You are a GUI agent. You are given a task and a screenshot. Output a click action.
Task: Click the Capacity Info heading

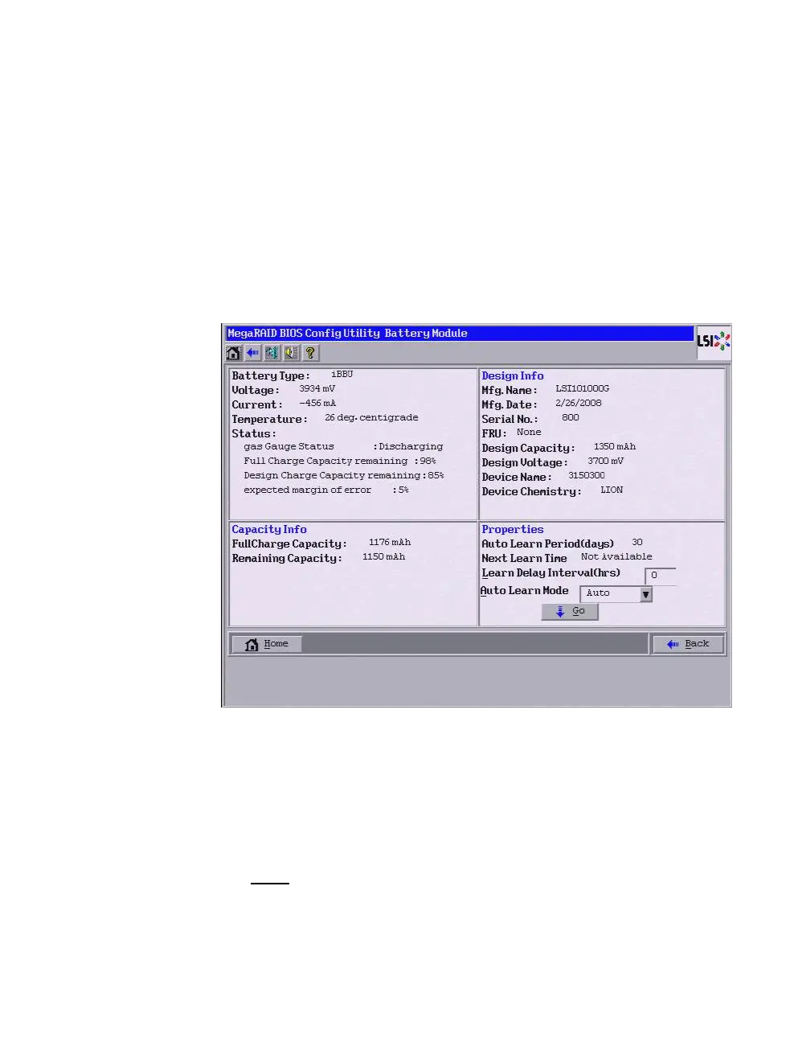[269, 529]
